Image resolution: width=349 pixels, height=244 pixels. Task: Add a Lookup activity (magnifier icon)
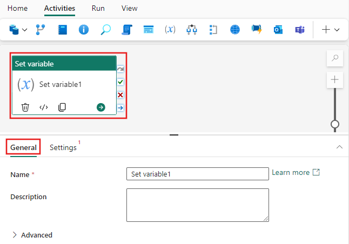coord(105,30)
